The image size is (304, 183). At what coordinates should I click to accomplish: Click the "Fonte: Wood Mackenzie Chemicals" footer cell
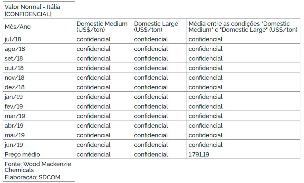pyautogui.click(x=38, y=167)
